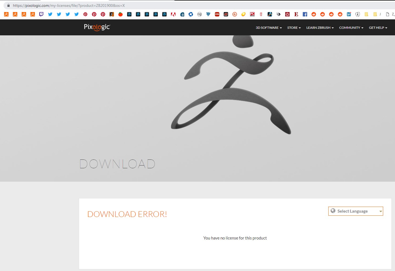This screenshot has width=395, height=271.
Task: Open the blank page bookmark labeled Z_
Action: pos(390,14)
